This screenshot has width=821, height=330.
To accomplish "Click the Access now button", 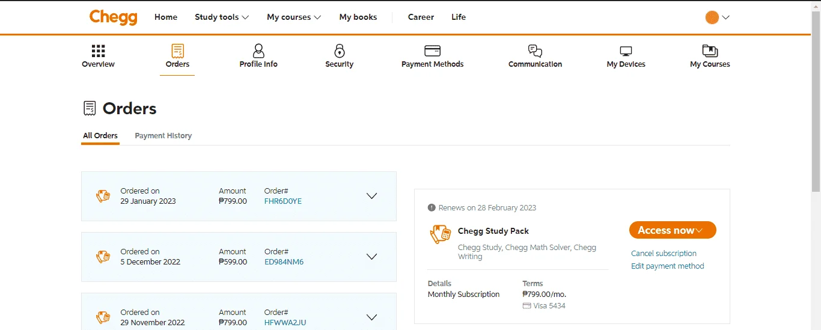I will tap(673, 230).
